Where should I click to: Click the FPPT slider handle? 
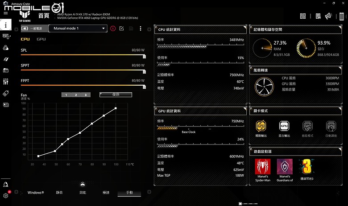click(x=144, y=87)
